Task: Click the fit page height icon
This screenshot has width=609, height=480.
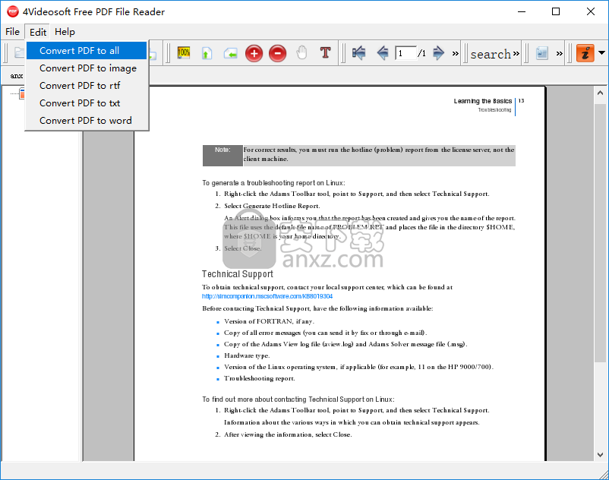Action: [x=207, y=53]
